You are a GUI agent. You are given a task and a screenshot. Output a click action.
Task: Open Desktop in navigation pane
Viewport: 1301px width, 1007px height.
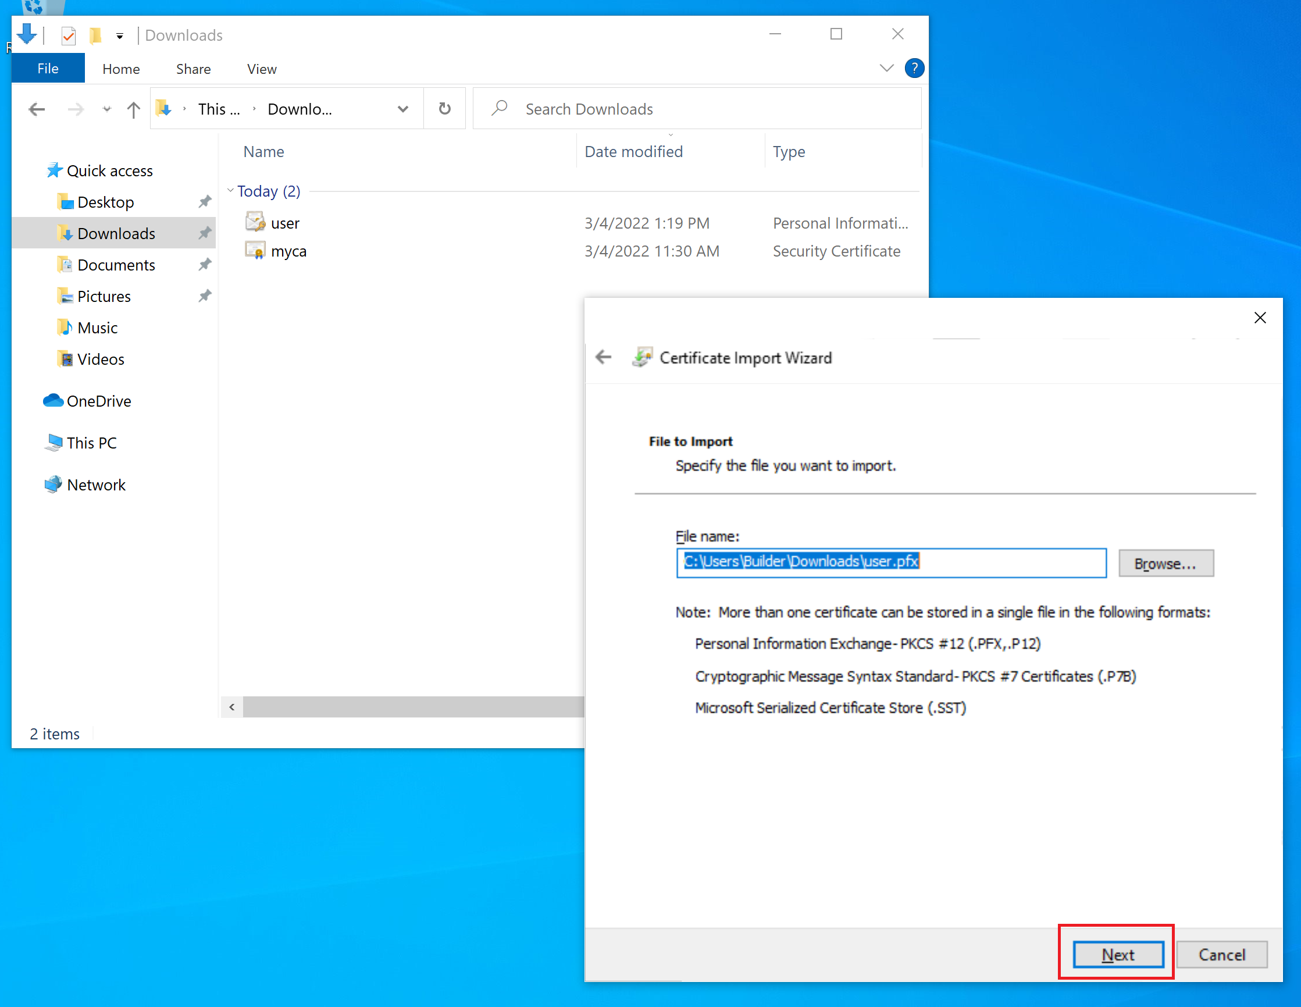click(105, 202)
